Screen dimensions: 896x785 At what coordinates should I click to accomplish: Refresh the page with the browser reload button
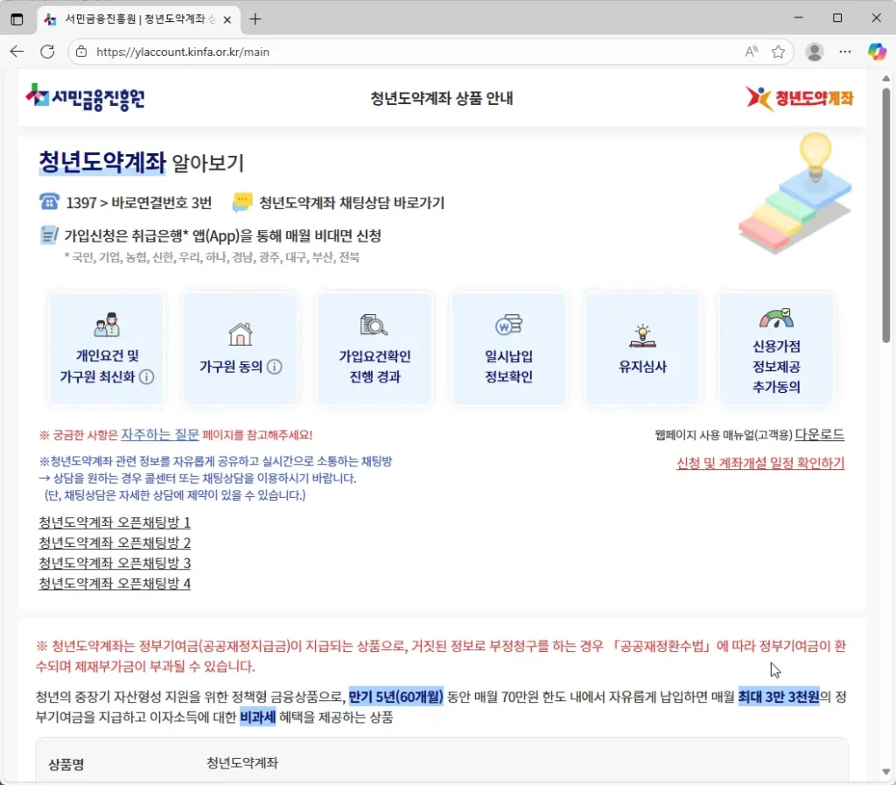[x=47, y=52]
